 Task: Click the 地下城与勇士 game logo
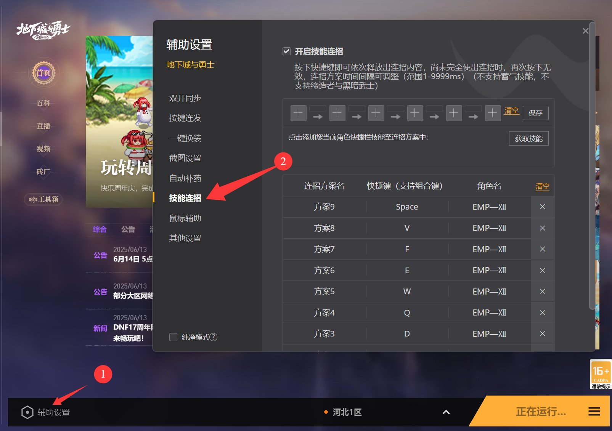coord(43,30)
